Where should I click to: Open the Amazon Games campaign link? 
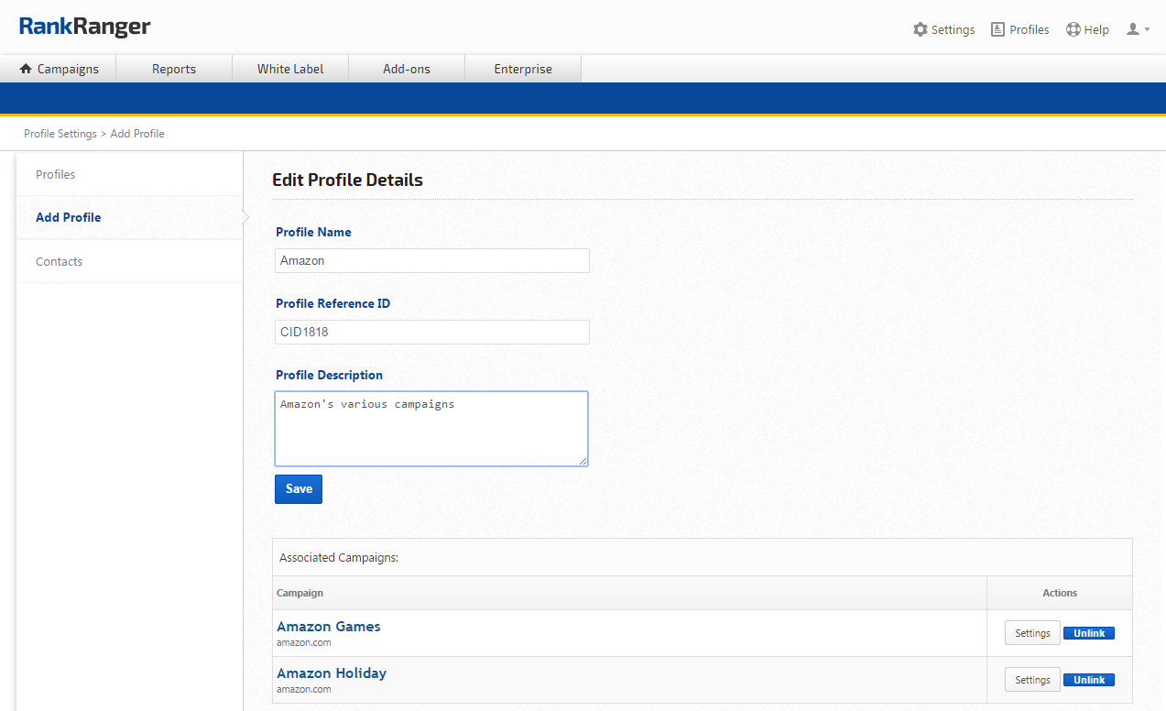tap(328, 627)
